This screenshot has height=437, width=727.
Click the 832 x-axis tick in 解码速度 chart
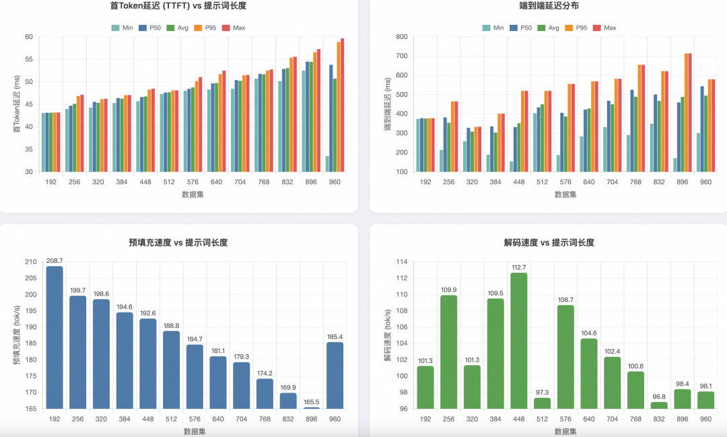[659, 419]
